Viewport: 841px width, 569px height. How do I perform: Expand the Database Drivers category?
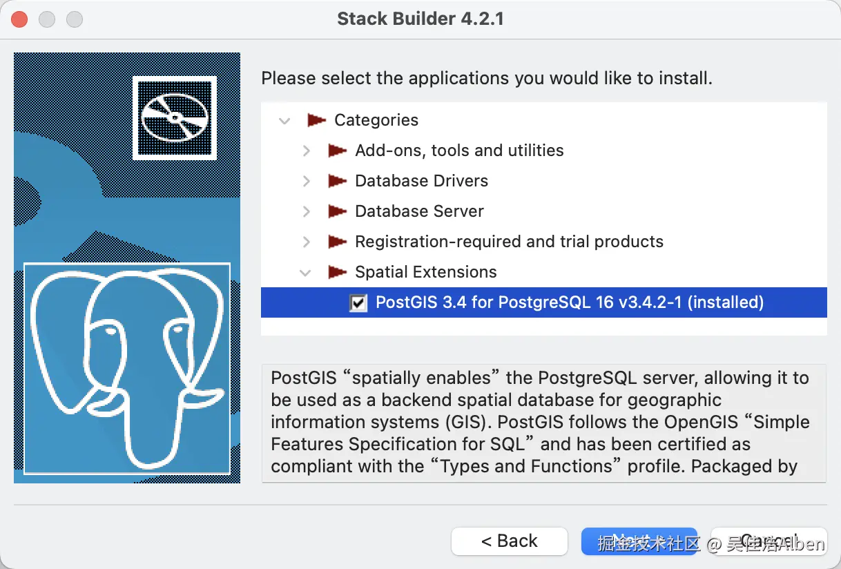[307, 181]
